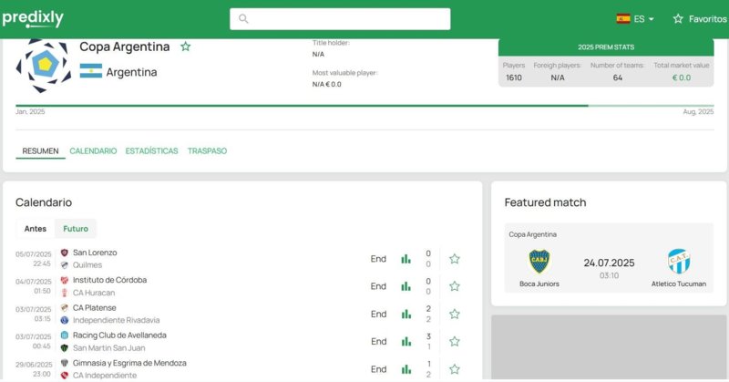This screenshot has height=382, width=729.
Task: Click the Atletico Tucuman crest
Action: (679, 262)
